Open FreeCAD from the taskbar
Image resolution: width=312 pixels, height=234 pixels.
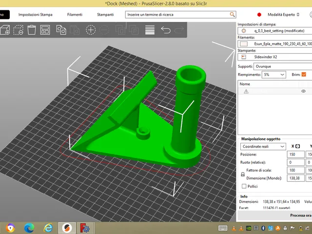click(84, 228)
